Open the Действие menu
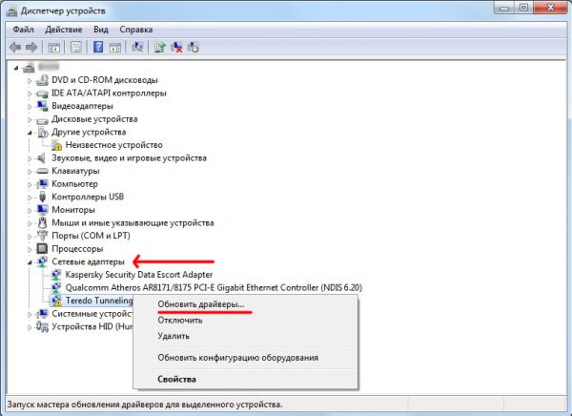 click(64, 30)
